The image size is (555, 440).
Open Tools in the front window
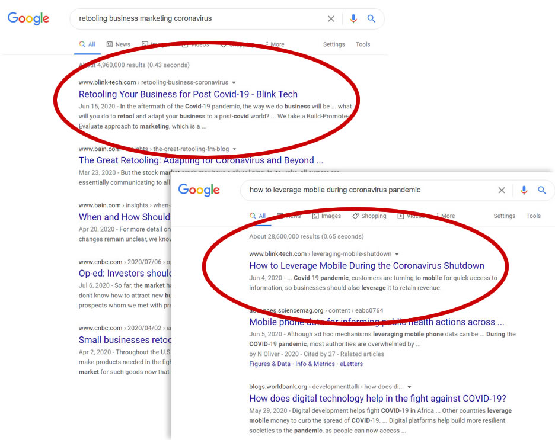click(534, 216)
